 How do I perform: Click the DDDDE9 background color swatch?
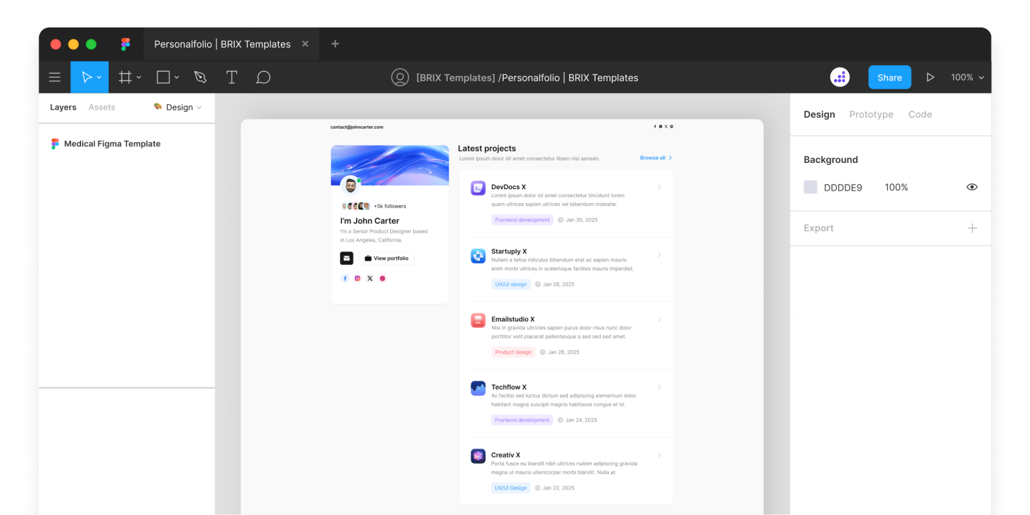(x=810, y=187)
